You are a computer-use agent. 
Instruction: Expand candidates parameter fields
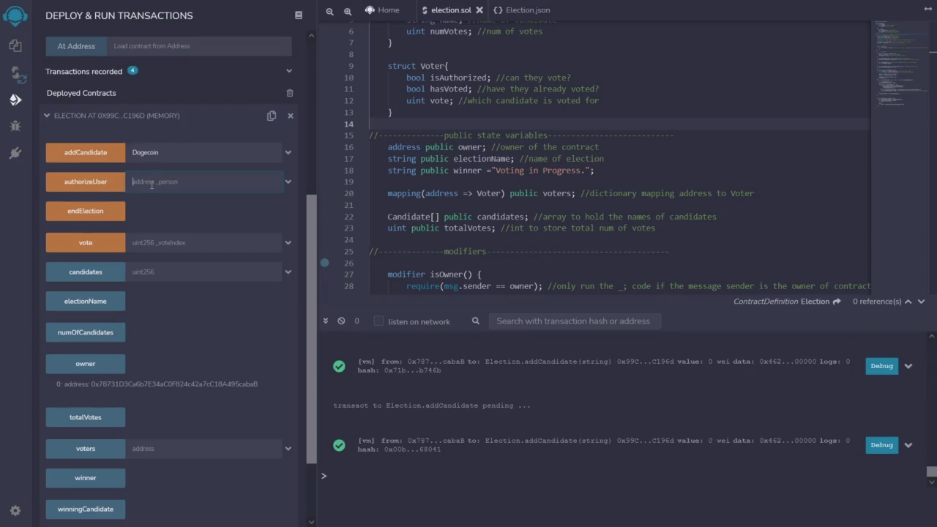point(288,272)
